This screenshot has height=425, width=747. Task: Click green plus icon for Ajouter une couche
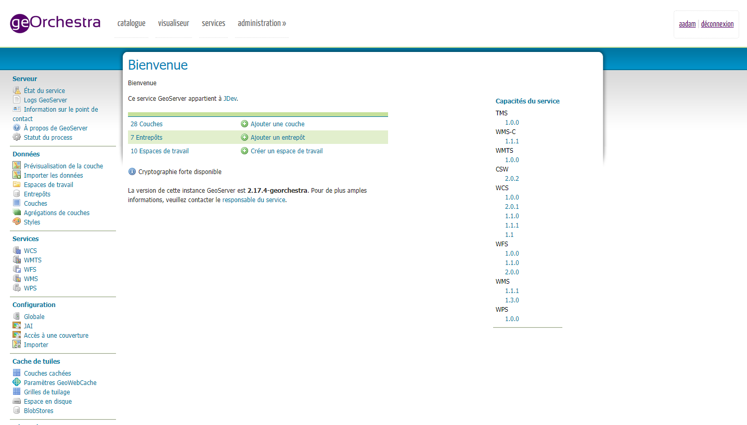244,124
